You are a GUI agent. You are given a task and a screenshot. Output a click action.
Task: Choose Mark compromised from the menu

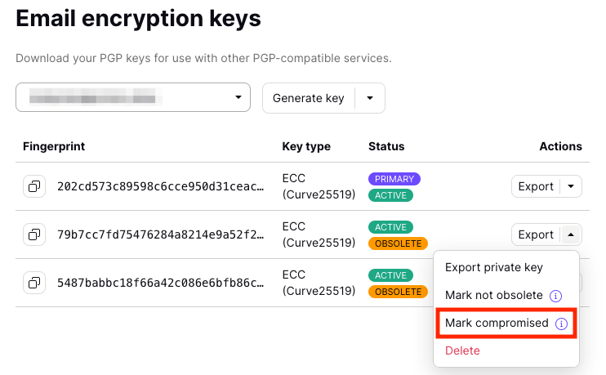[x=497, y=324]
